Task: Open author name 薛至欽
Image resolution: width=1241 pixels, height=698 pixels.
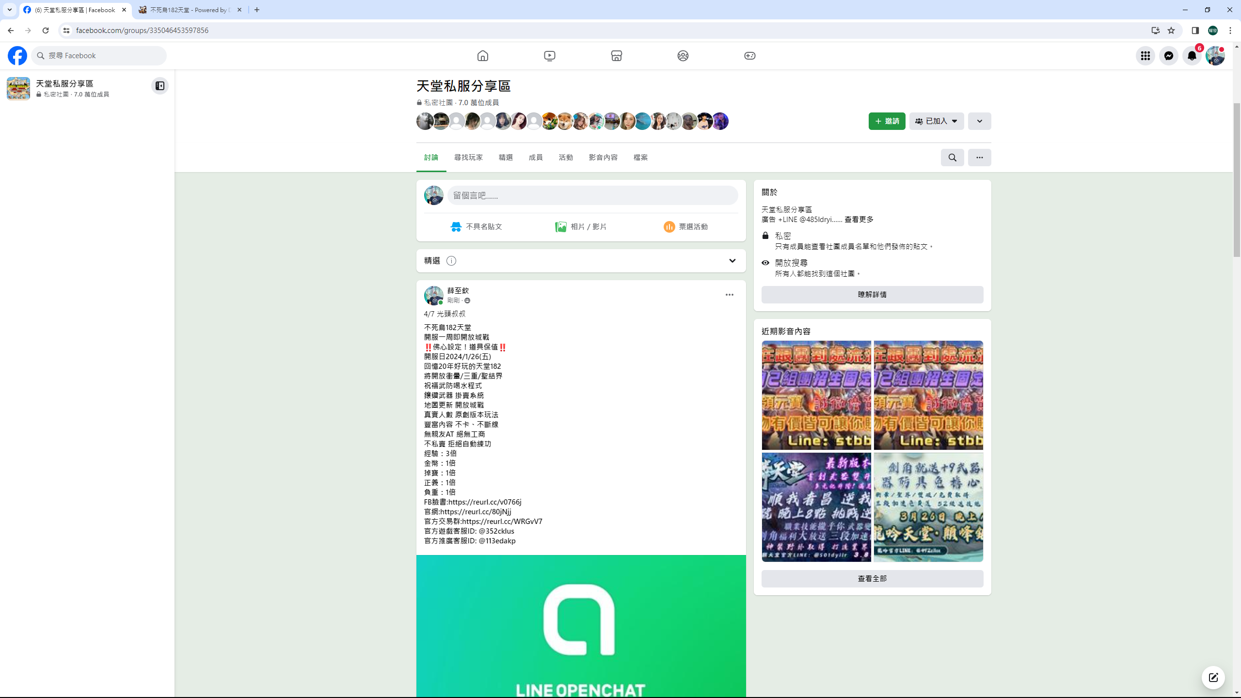Action: tap(458, 291)
